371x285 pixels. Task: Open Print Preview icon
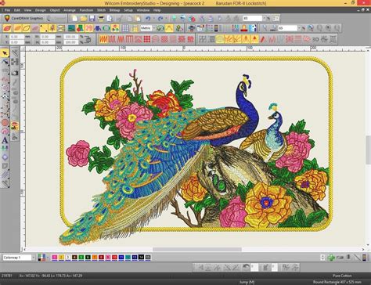(110, 19)
